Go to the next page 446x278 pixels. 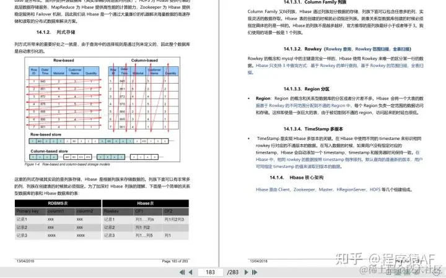point(246,272)
